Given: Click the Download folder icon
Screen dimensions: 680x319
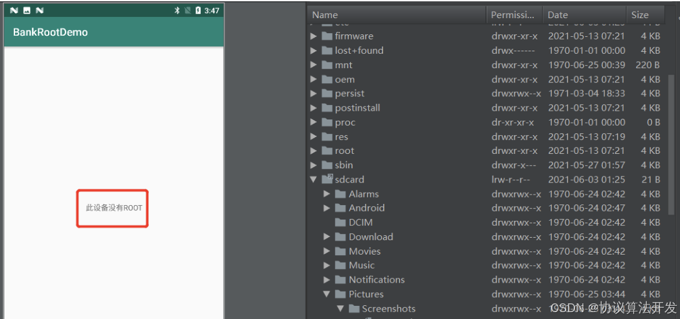Looking at the screenshot, I should coord(341,237).
